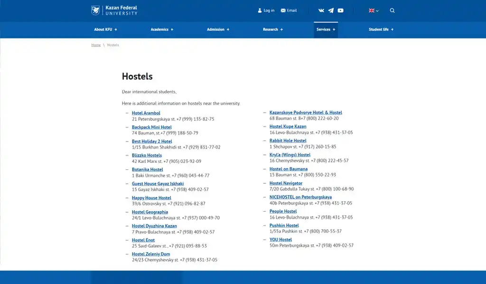The height and width of the screenshot is (284, 486).
Task: Click the search magnifier icon
Action: coord(392,10)
